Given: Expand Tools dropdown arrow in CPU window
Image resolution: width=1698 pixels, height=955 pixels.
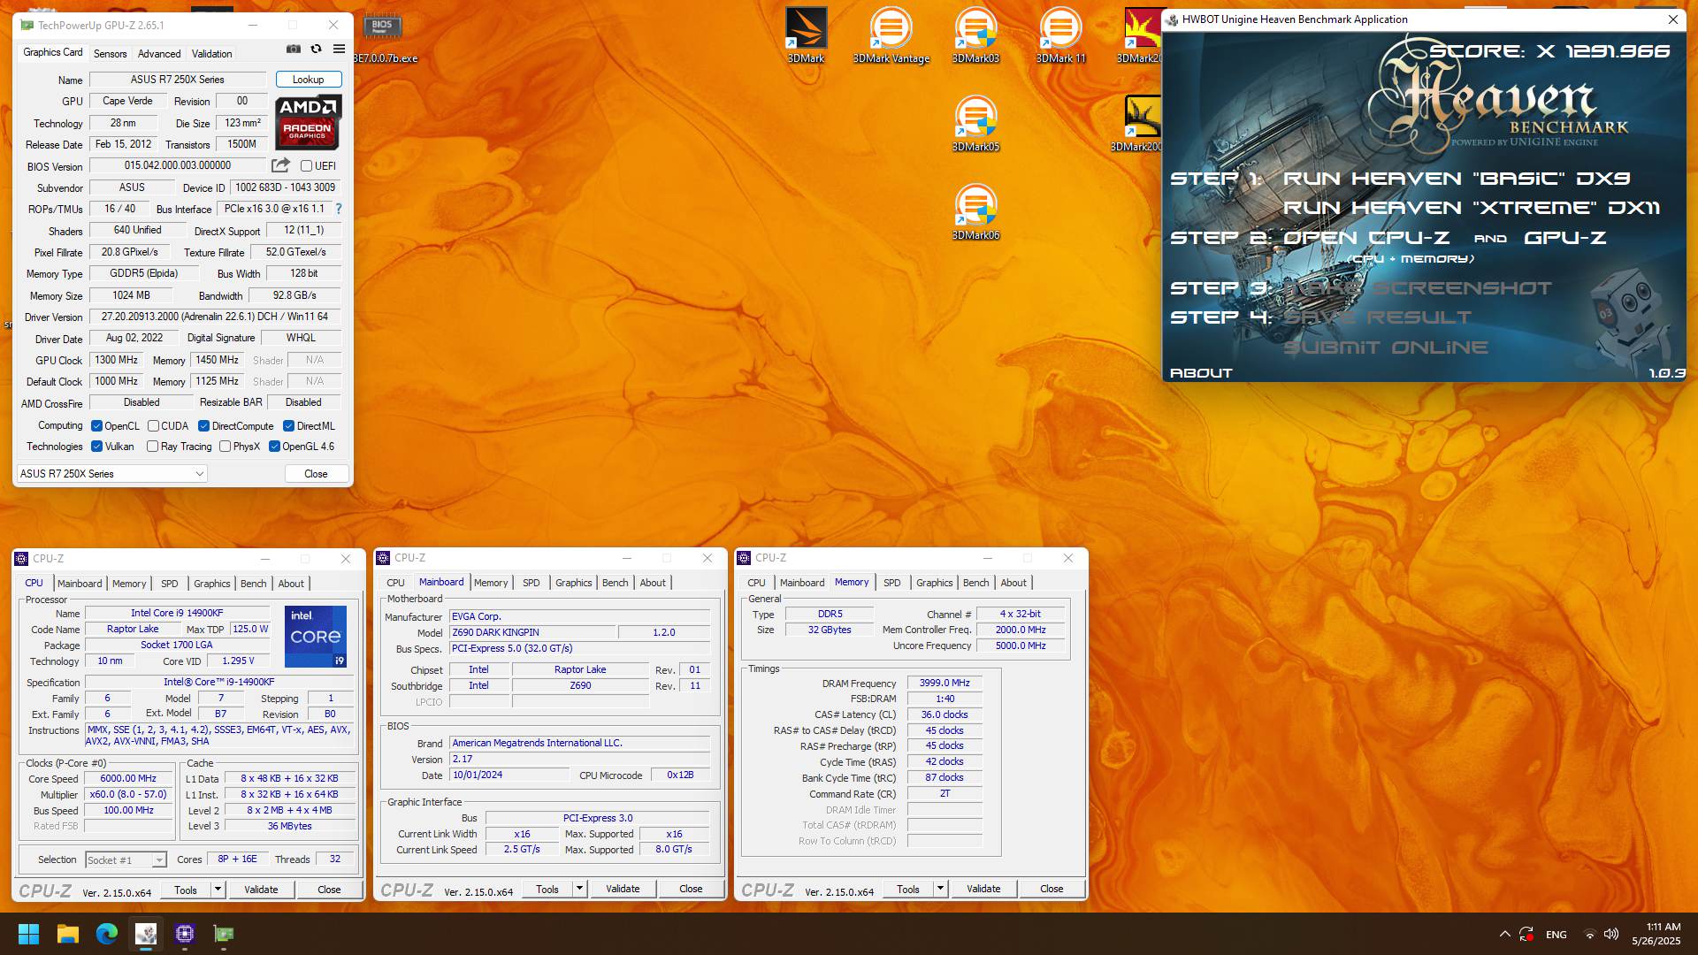Looking at the screenshot, I should click(x=218, y=890).
